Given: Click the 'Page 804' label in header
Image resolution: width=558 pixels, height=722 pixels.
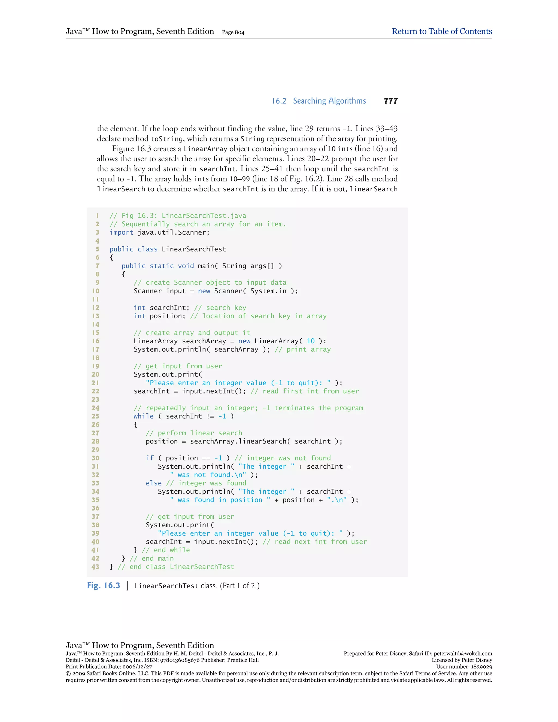Looking at the screenshot, I should click(x=233, y=32).
